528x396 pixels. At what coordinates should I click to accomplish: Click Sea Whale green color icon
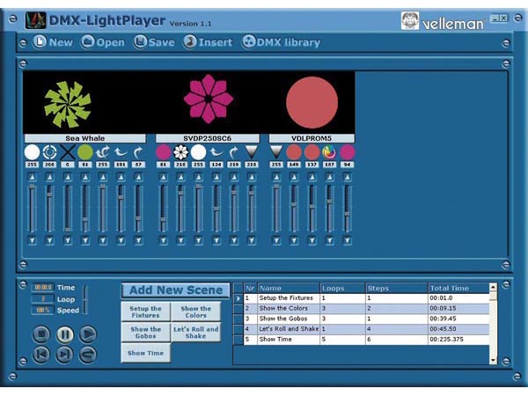tap(85, 152)
